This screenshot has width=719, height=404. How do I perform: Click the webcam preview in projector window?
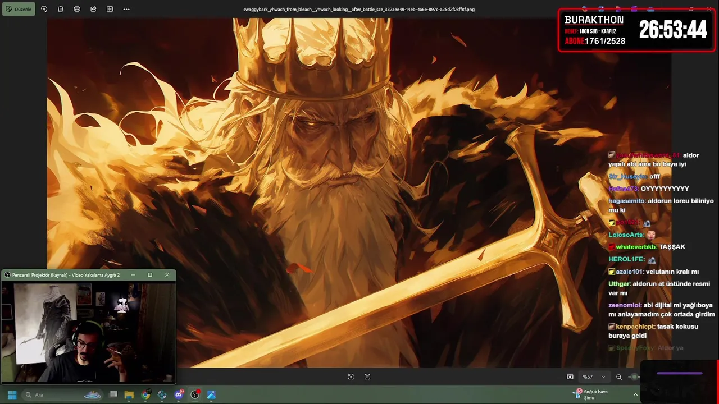click(89, 332)
